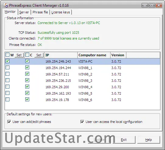Click the Exit button
This screenshot has height=150, width=165.
pos(124,140)
